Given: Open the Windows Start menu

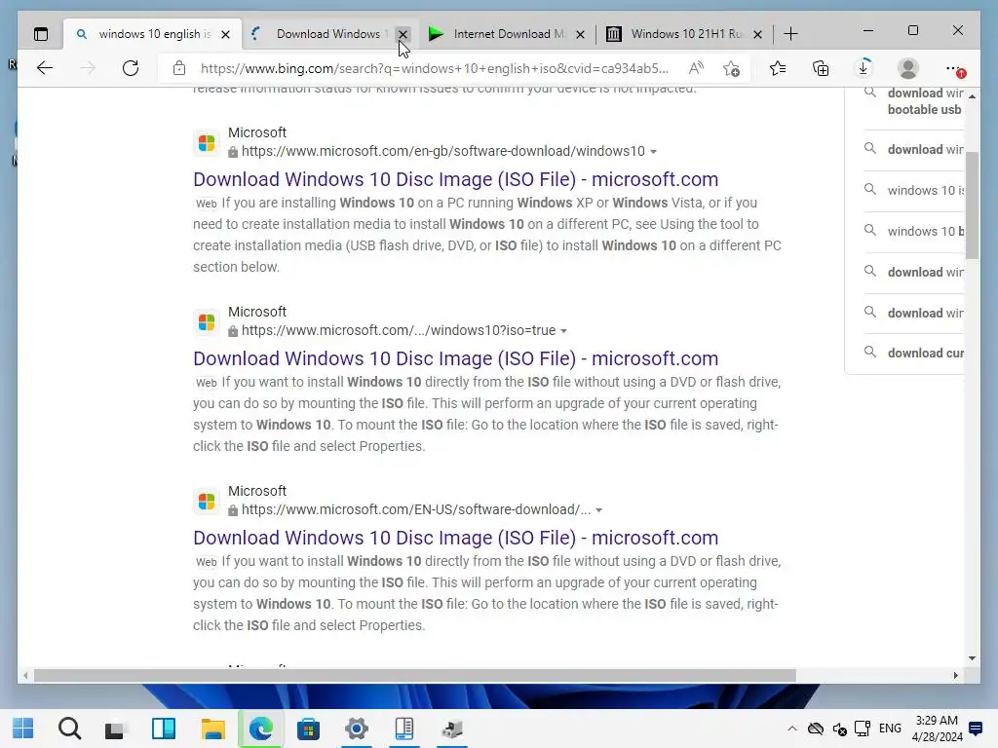Looking at the screenshot, I should tap(23, 729).
